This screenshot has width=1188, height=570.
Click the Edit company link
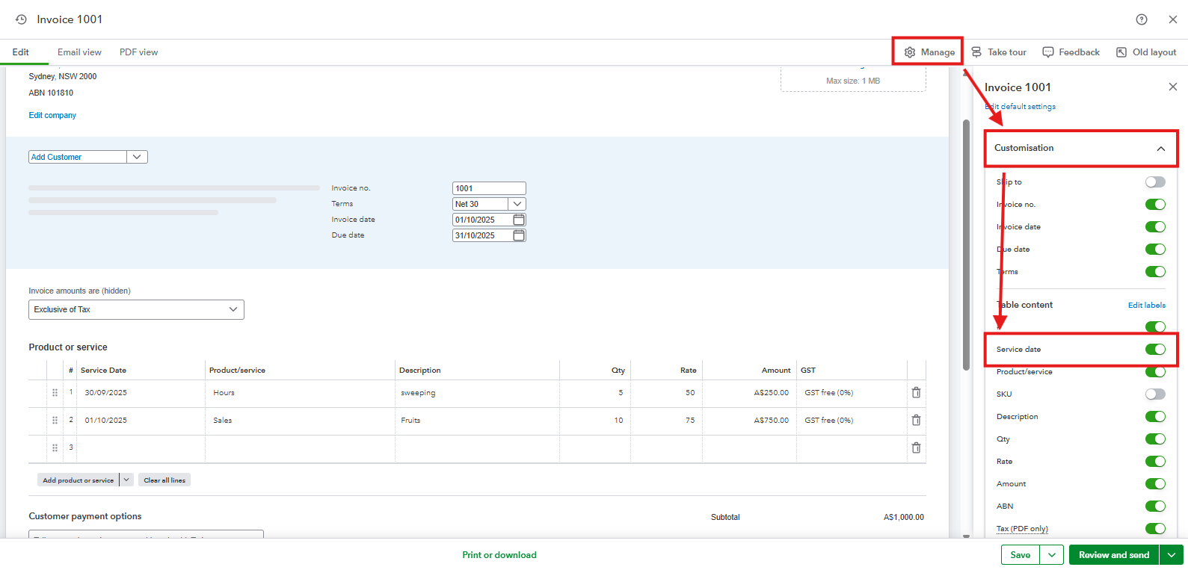52,116
